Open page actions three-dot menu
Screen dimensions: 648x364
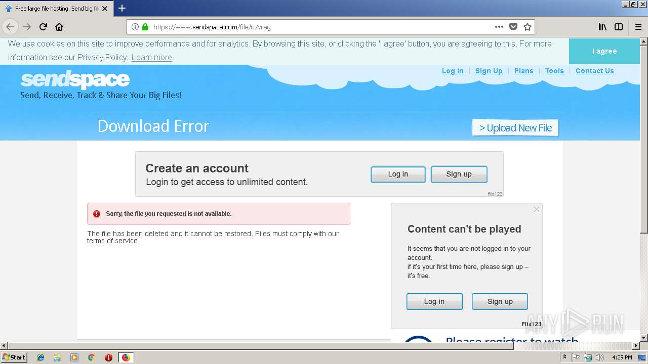click(x=499, y=27)
